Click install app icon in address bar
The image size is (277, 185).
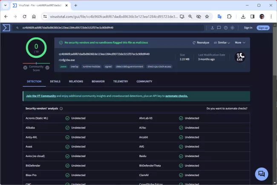182,17
